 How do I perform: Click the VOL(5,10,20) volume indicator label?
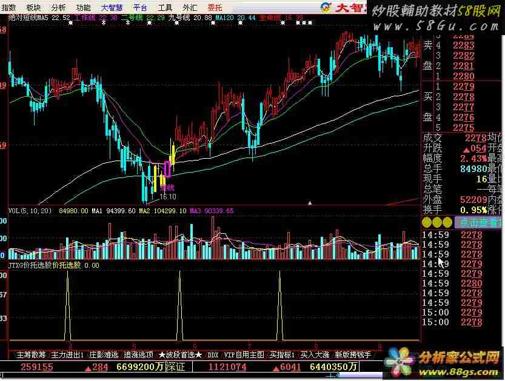[x=30, y=211]
